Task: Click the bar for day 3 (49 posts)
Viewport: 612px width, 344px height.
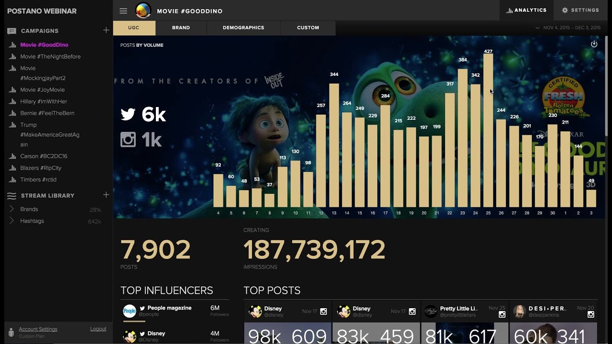Action: 591,198
